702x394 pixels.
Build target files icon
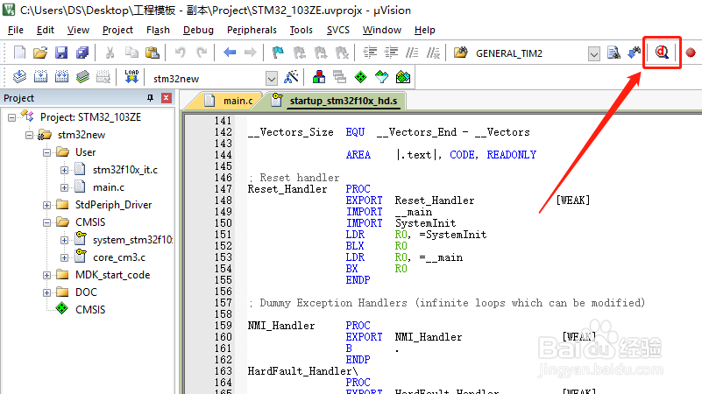pos(40,77)
